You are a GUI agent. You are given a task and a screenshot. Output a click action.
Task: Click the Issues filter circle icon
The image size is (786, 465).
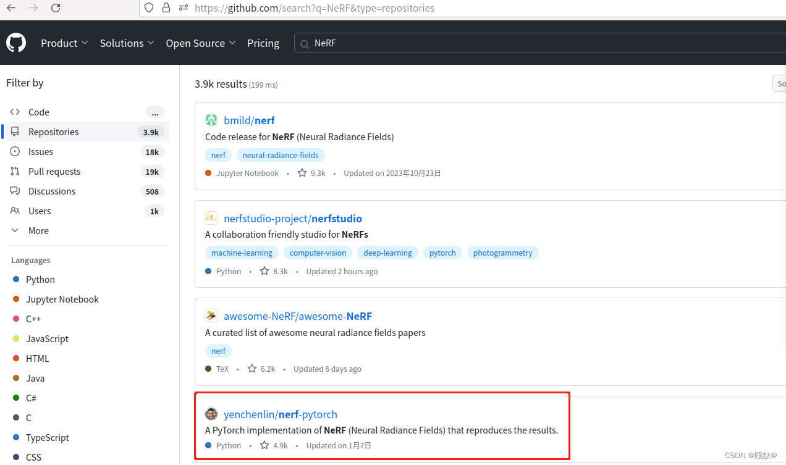click(x=15, y=151)
